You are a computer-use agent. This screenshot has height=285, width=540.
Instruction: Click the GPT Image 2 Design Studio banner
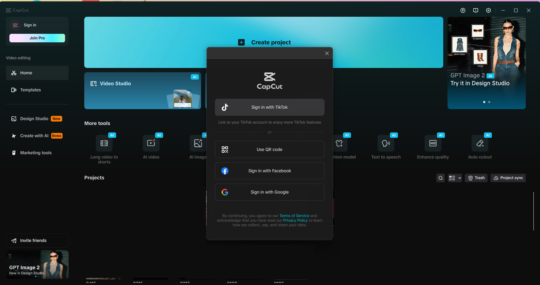point(486,63)
